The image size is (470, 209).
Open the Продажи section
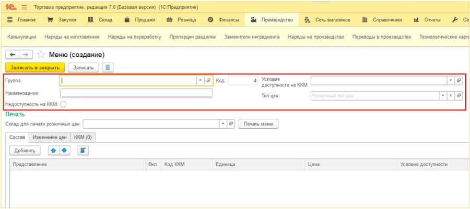coord(139,20)
